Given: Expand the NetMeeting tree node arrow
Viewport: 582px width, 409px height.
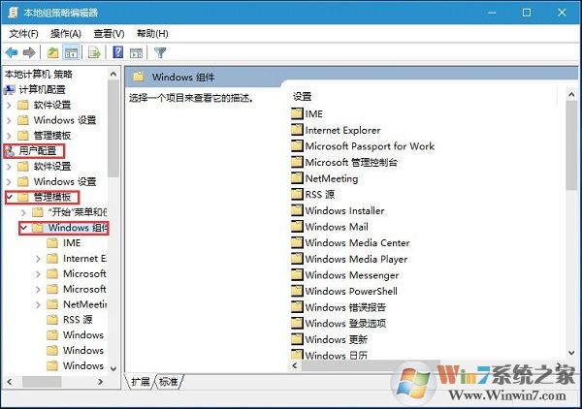Looking at the screenshot, I should 38,304.
